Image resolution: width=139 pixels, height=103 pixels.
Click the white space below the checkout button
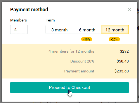(x=69, y=97)
